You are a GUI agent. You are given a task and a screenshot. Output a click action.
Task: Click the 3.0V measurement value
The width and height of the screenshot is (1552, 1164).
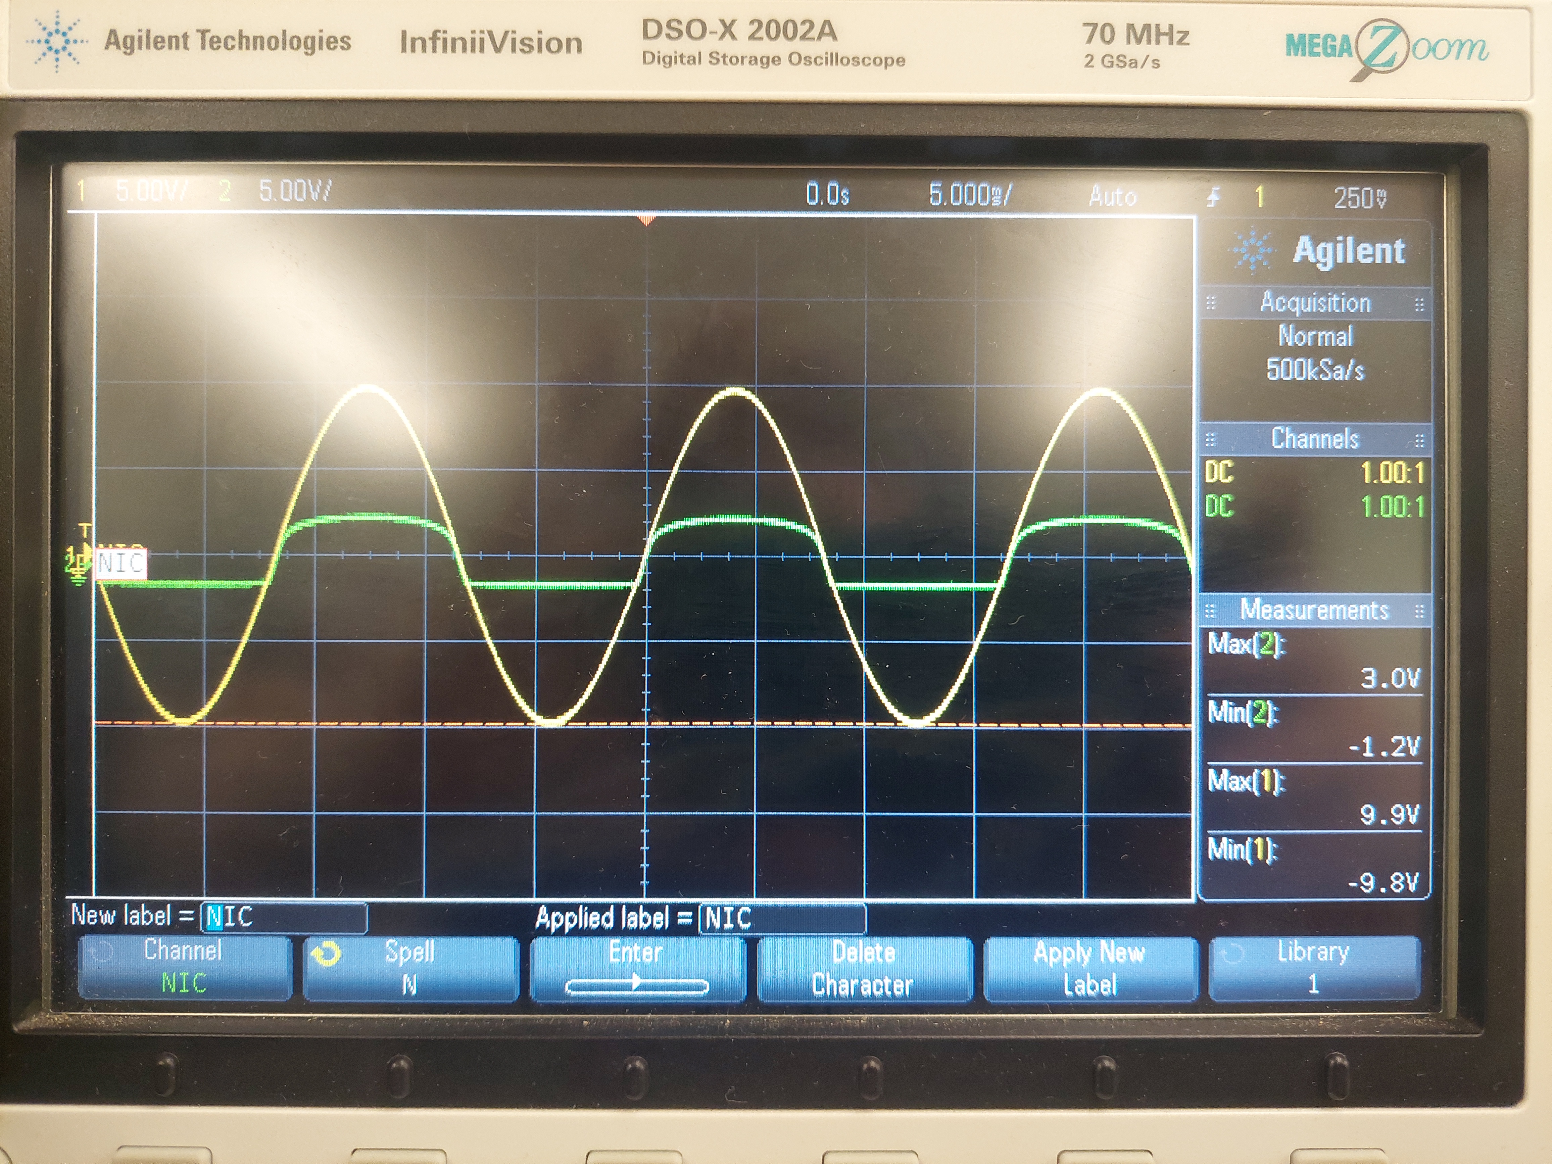tap(1391, 678)
